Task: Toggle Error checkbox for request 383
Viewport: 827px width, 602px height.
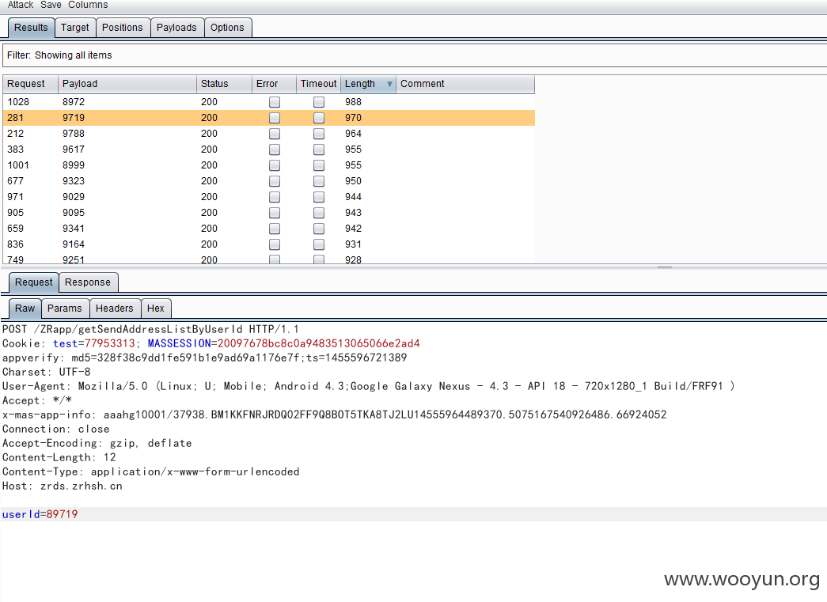Action: [x=275, y=150]
